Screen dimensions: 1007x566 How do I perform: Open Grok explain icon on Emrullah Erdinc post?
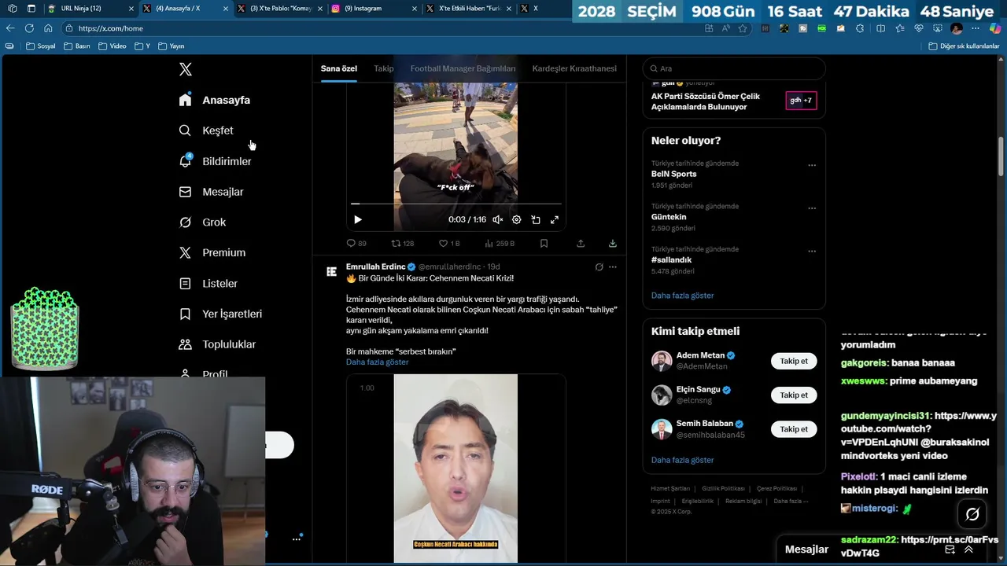coord(599,267)
